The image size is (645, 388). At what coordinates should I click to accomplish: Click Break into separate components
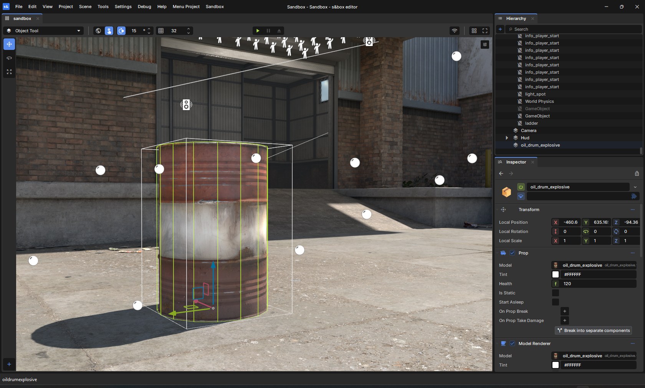click(x=594, y=330)
